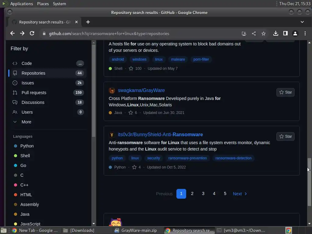
Task: Filter by Users
Action: point(48,112)
